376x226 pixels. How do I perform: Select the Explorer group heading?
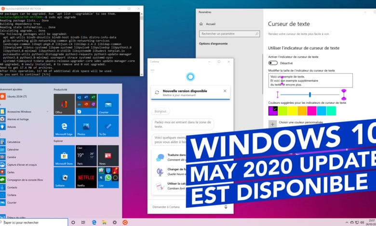[x=58, y=141]
